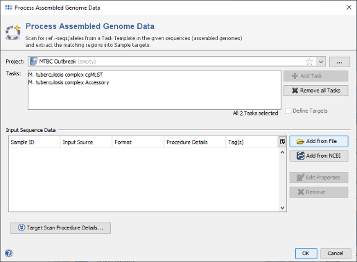Close the Process Assembled Genome Data dialog

pyautogui.click(x=349, y=8)
